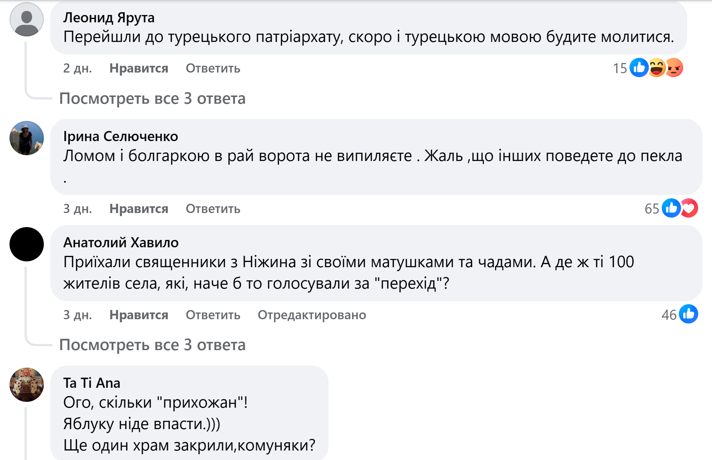Open Ta Ti Ana's profile name link

pos(92,383)
